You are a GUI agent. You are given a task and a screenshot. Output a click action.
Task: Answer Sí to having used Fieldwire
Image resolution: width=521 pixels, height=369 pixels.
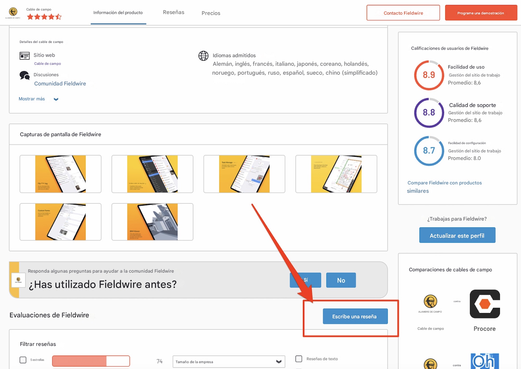(305, 280)
